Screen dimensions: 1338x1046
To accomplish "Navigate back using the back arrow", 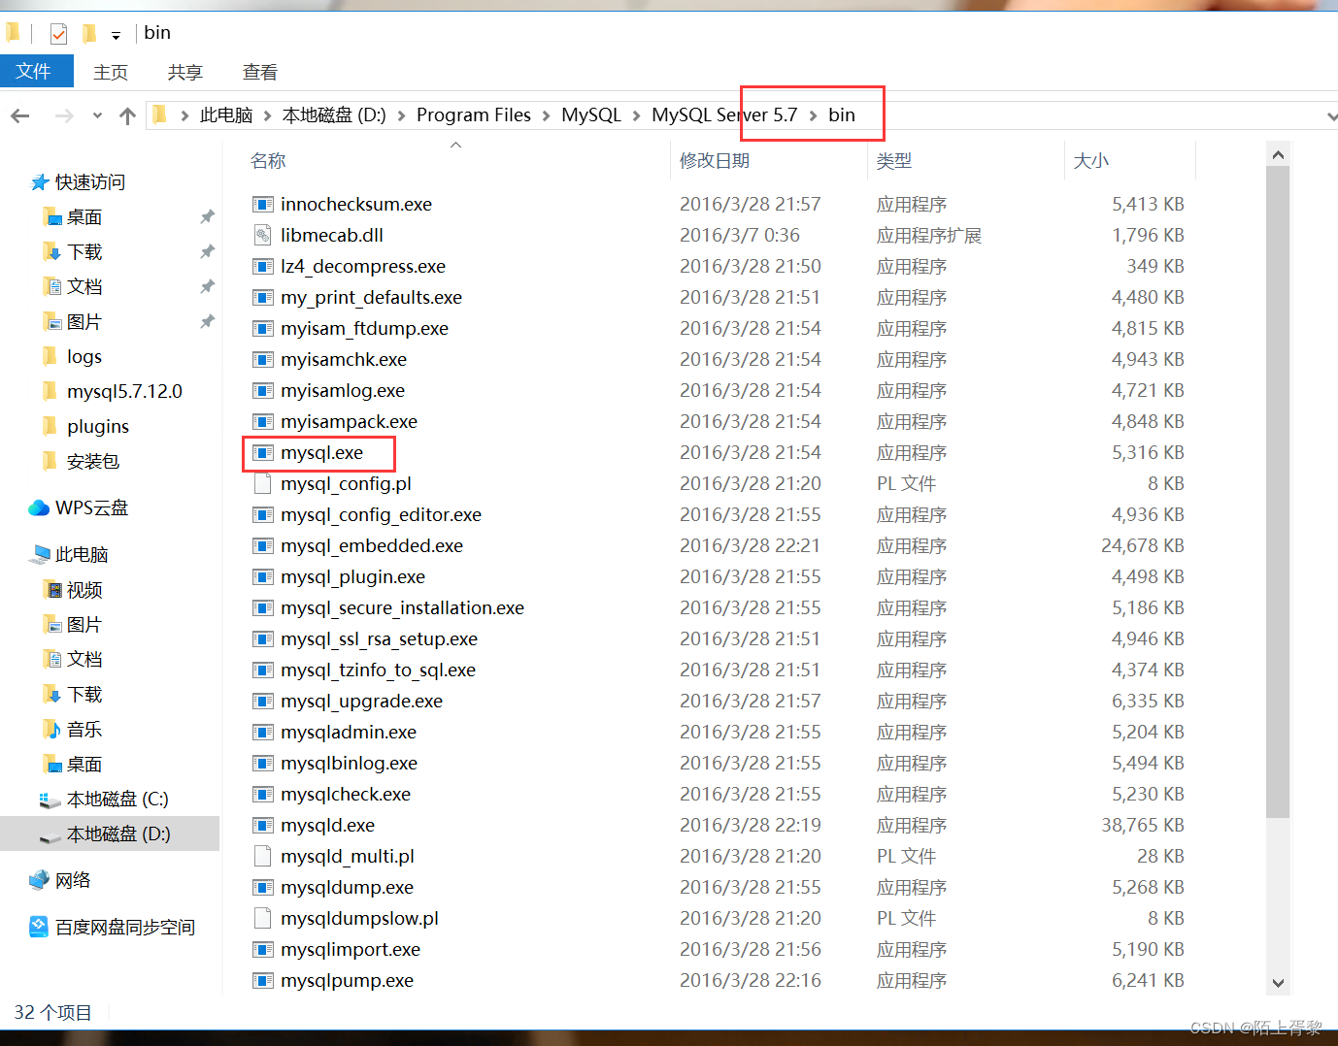I will click(x=19, y=114).
